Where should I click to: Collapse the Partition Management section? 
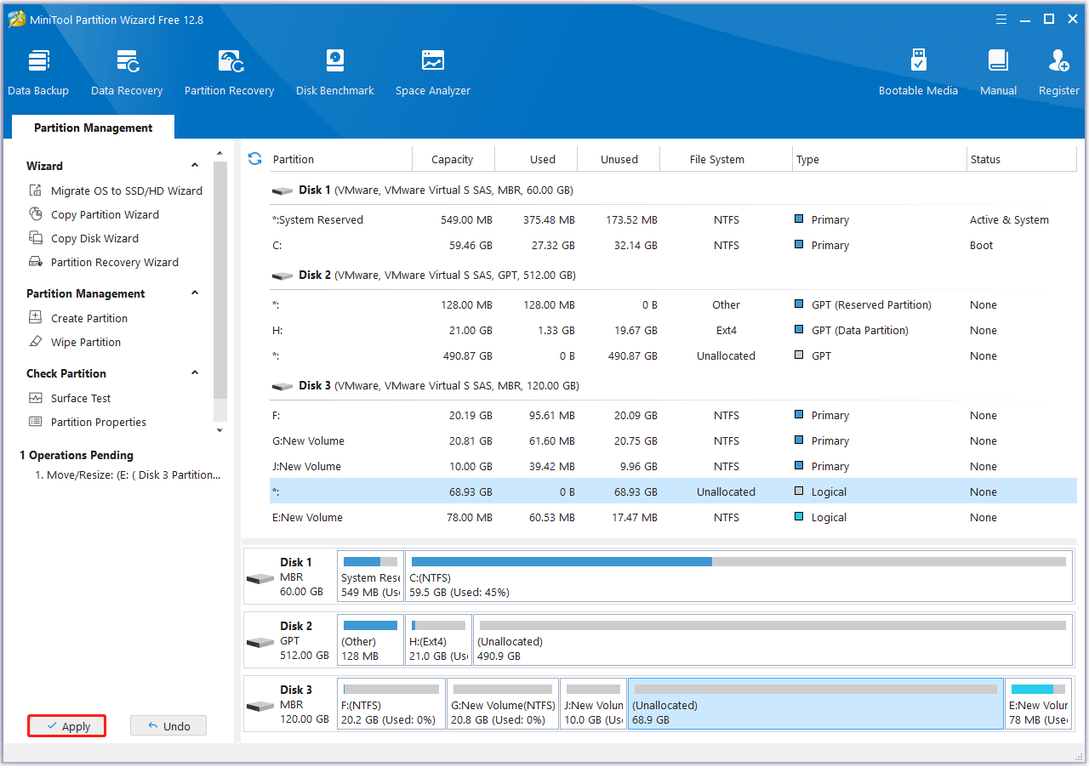click(x=195, y=293)
